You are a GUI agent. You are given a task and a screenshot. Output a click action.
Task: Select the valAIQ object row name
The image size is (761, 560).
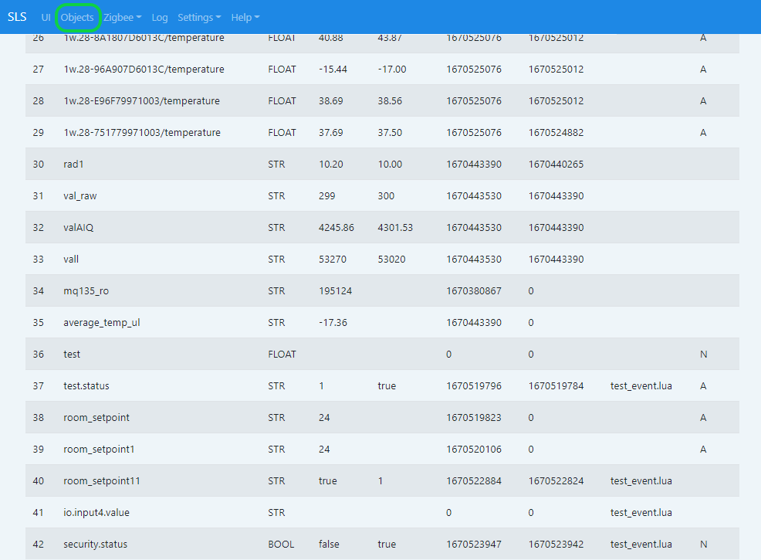click(79, 227)
